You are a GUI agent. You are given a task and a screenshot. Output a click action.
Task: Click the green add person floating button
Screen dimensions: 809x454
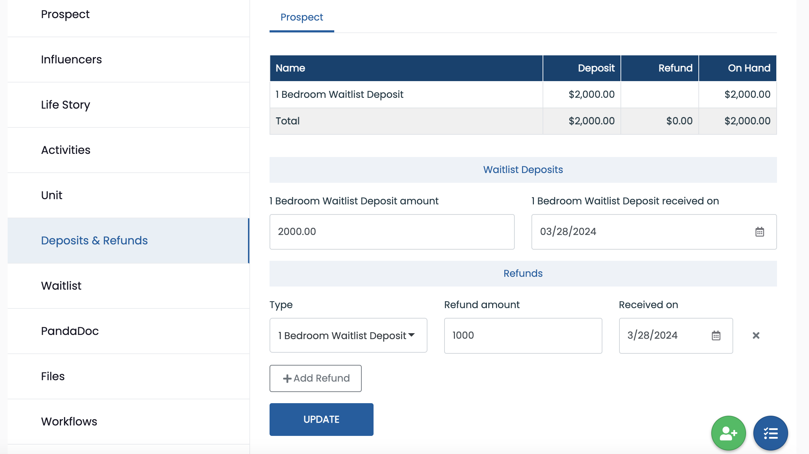pyautogui.click(x=728, y=433)
